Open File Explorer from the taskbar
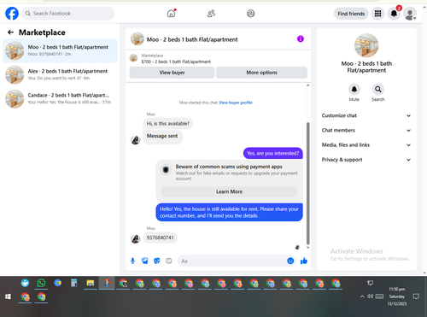This screenshot has width=427, height=317. pos(91,283)
